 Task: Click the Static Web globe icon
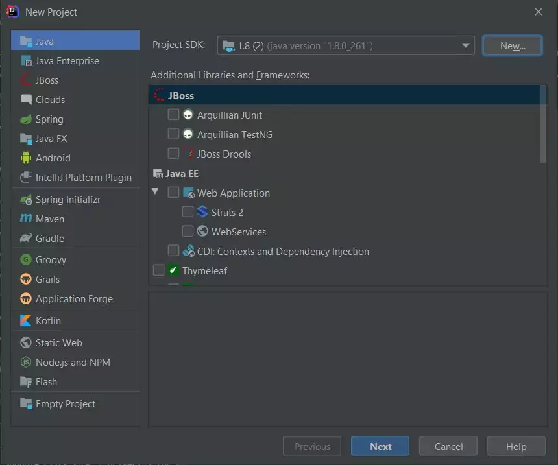pos(26,342)
